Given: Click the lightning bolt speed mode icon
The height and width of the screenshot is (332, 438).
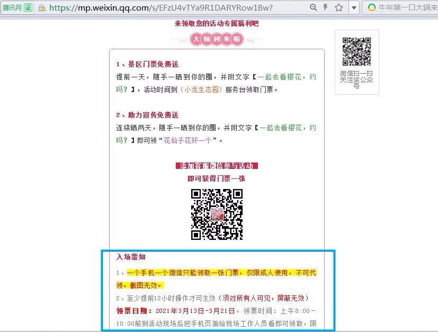Looking at the screenshot, I should (x=325, y=7).
